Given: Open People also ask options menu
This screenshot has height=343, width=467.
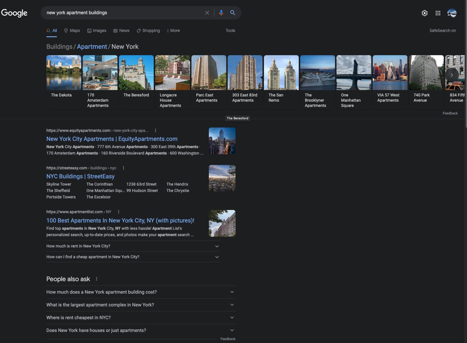Looking at the screenshot, I should 97,279.
